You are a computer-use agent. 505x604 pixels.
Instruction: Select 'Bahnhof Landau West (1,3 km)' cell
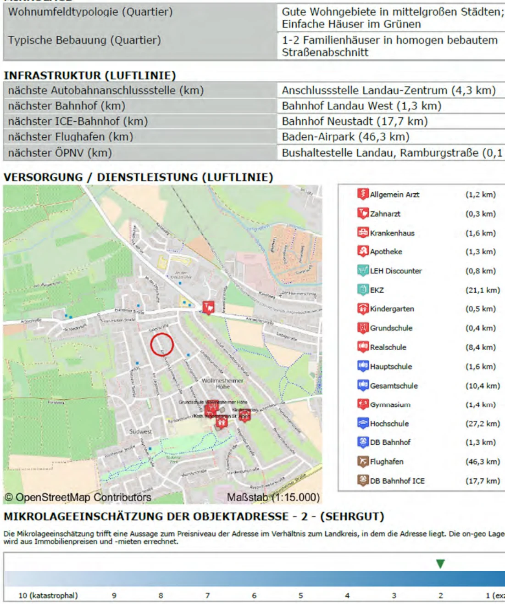[x=391, y=106]
